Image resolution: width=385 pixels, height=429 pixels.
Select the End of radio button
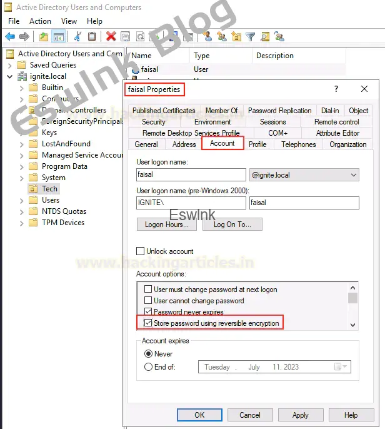click(148, 367)
